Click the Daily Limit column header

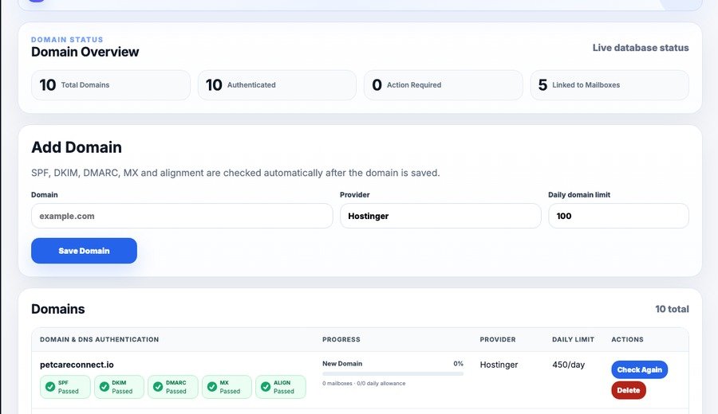(574, 339)
